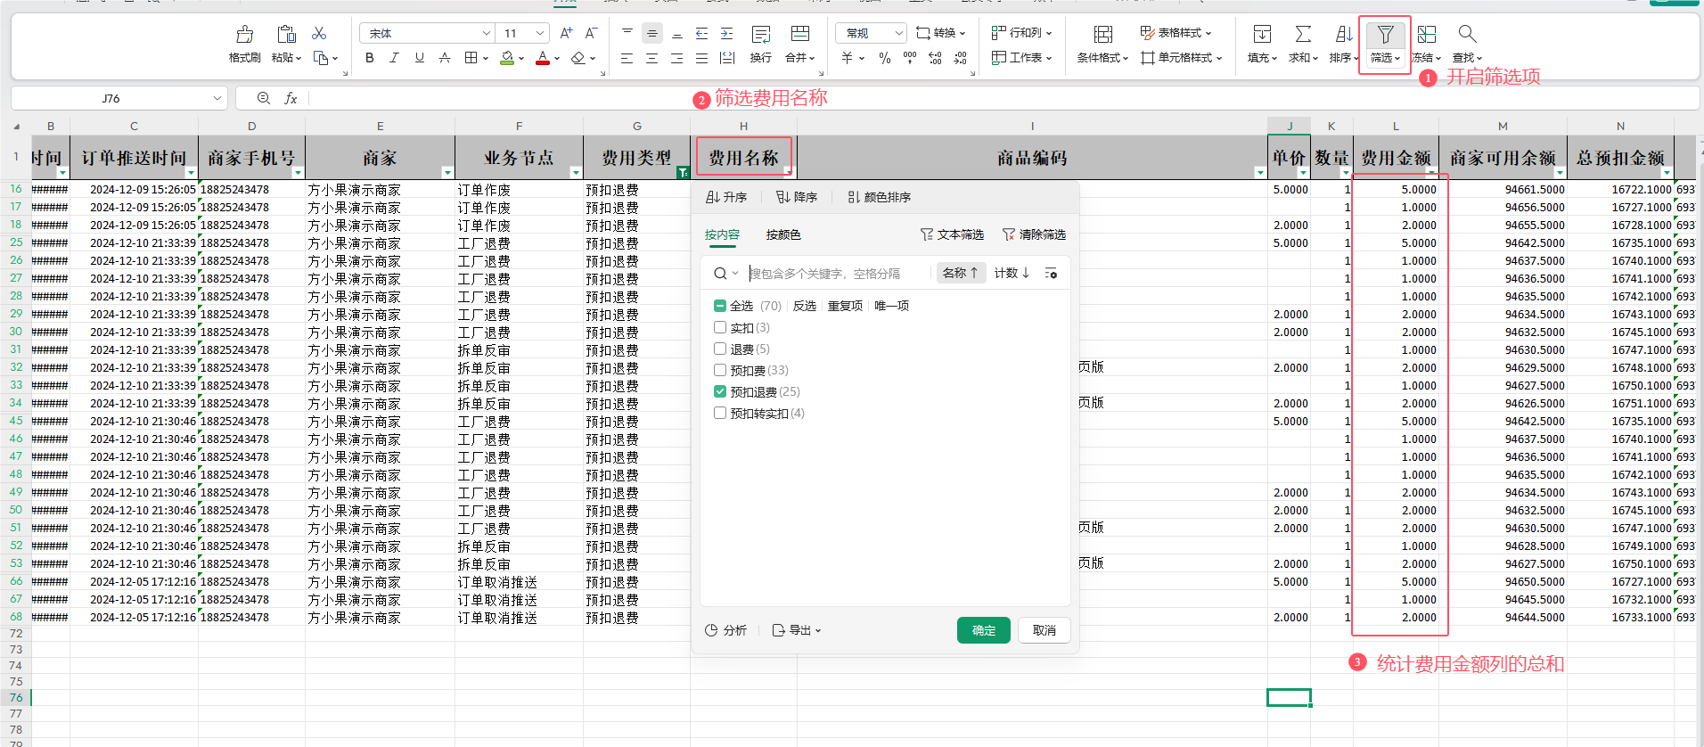Image resolution: width=1704 pixels, height=747 pixels.
Task: Check the 预扣费 (33) checkbox
Action: (720, 370)
